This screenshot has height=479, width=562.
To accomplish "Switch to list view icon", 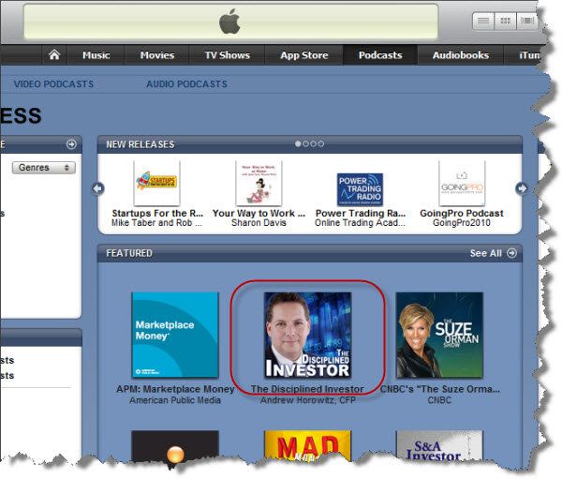I will point(483,21).
